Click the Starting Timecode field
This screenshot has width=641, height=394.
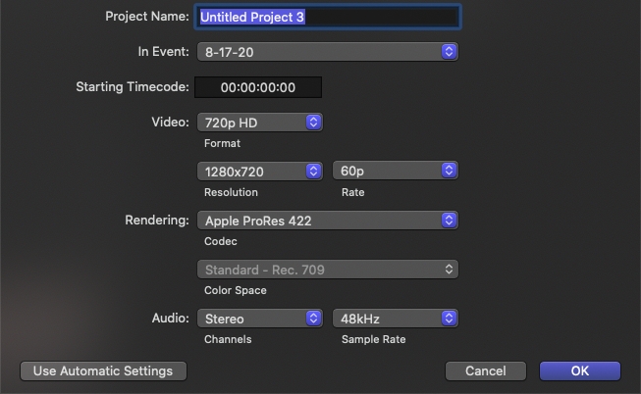[x=258, y=87]
